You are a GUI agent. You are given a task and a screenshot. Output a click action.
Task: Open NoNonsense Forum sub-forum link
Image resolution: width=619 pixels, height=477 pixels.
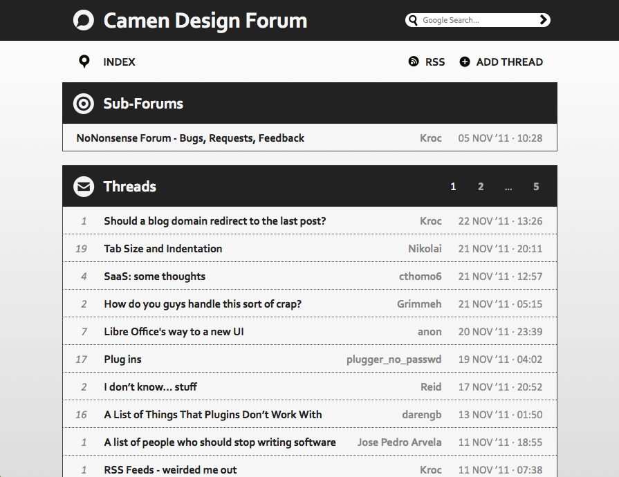(190, 138)
